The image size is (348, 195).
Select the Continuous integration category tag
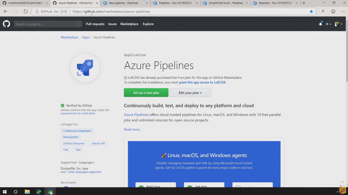point(77,131)
